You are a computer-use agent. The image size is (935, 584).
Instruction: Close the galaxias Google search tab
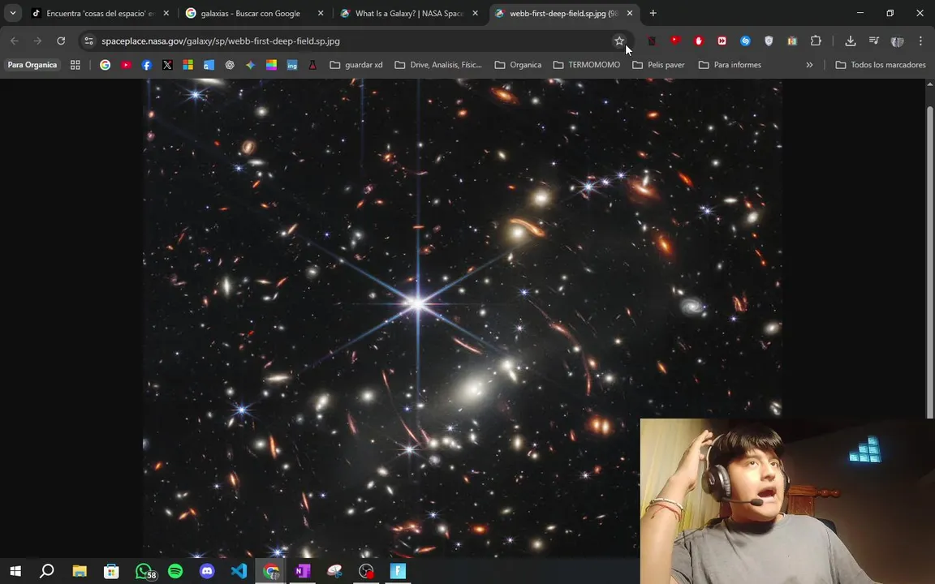tap(321, 13)
